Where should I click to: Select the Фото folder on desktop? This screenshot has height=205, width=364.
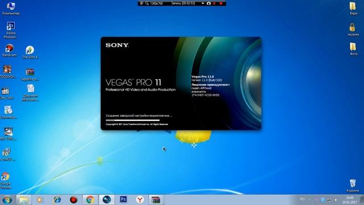(x=353, y=48)
